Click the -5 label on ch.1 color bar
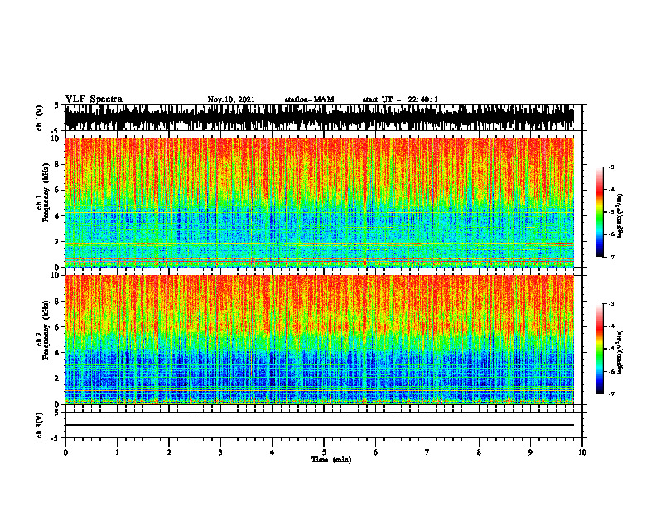 pos(611,212)
